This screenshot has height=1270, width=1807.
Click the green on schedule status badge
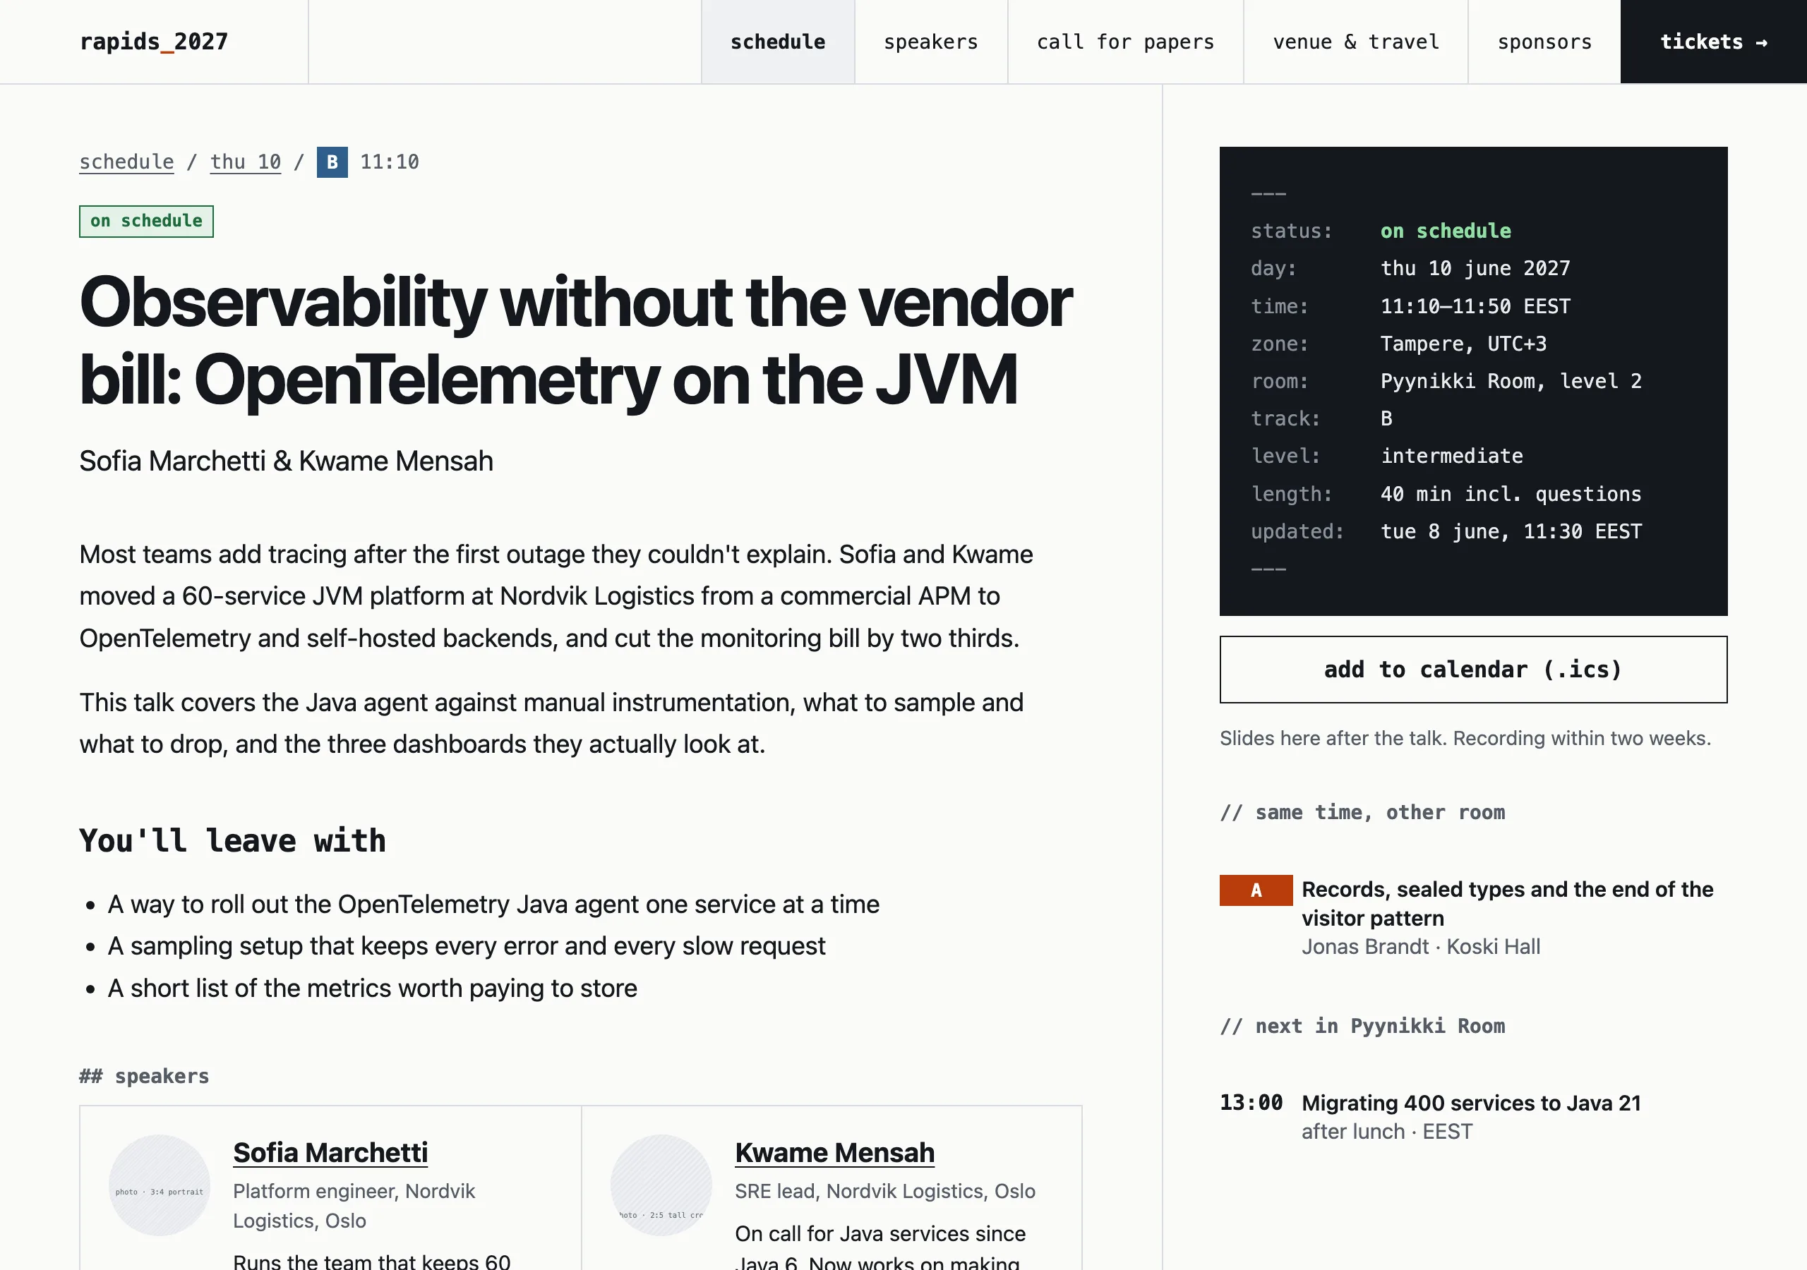(146, 221)
